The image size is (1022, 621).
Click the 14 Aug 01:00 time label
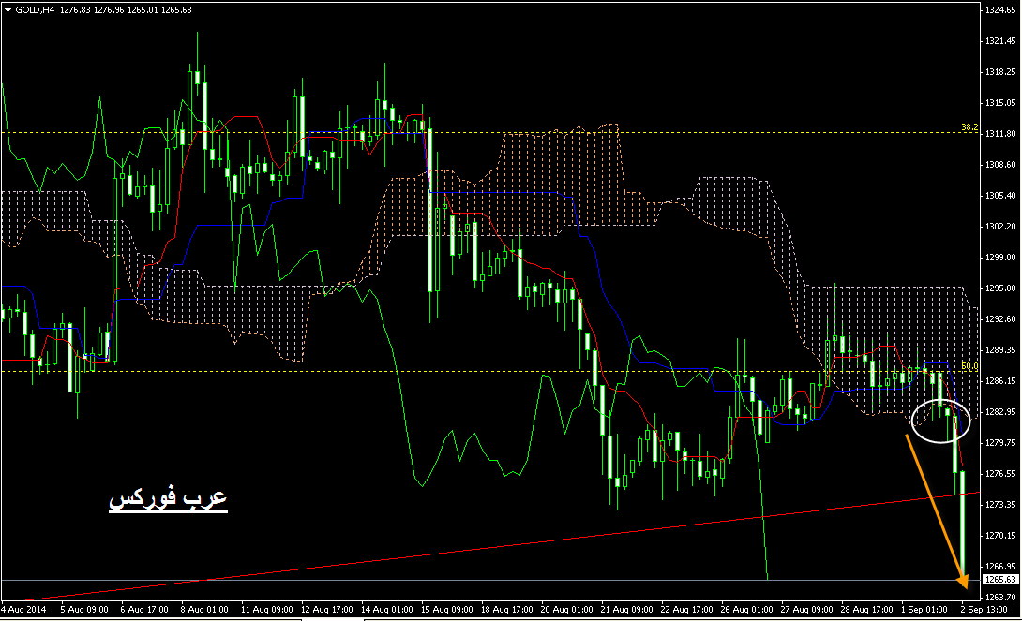pos(387,610)
